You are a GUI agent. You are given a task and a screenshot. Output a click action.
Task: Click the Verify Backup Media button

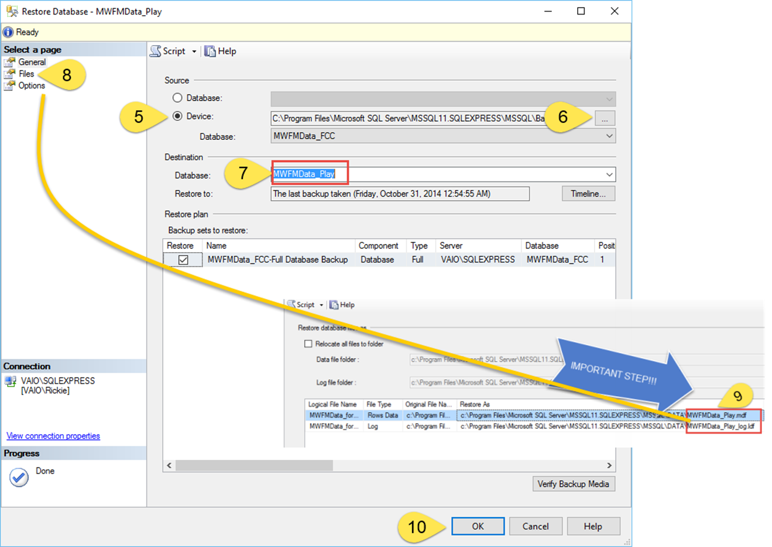573,484
